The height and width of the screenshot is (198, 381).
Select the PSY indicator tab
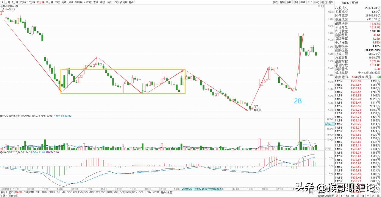pos(149,192)
